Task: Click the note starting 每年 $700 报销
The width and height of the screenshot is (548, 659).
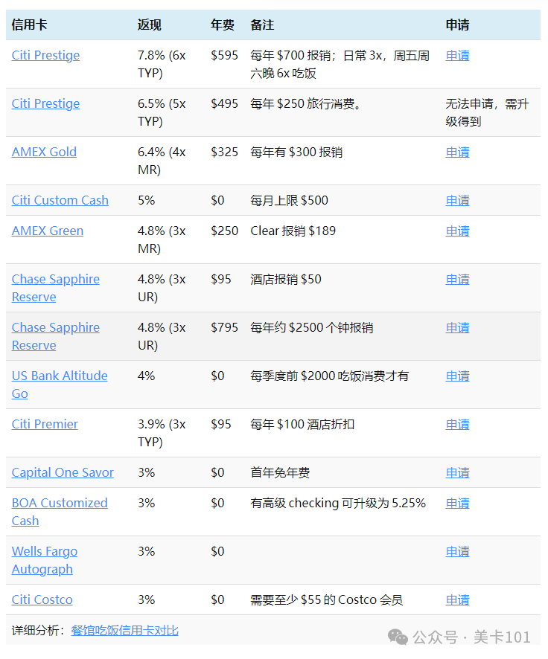Action: [340, 64]
